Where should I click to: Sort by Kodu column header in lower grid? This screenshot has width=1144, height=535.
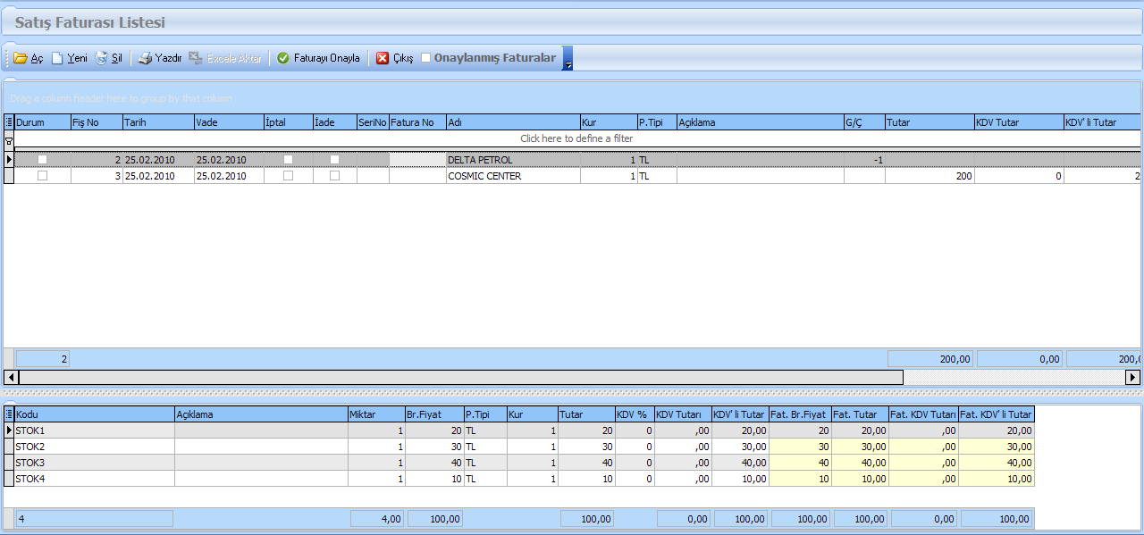94,414
